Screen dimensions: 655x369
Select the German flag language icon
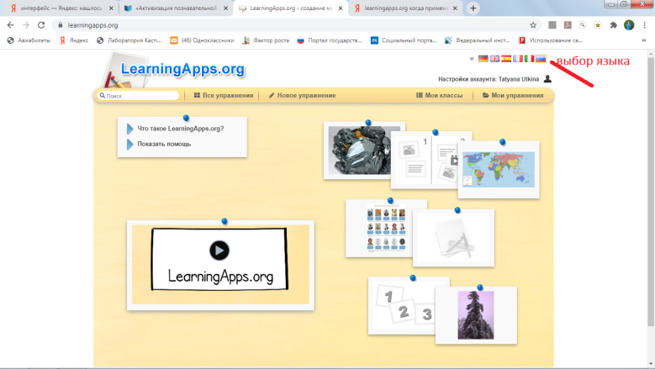pyautogui.click(x=483, y=59)
